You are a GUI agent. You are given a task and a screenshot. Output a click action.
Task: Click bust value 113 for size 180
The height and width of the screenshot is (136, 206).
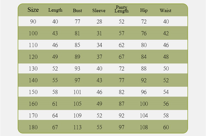(77, 127)
